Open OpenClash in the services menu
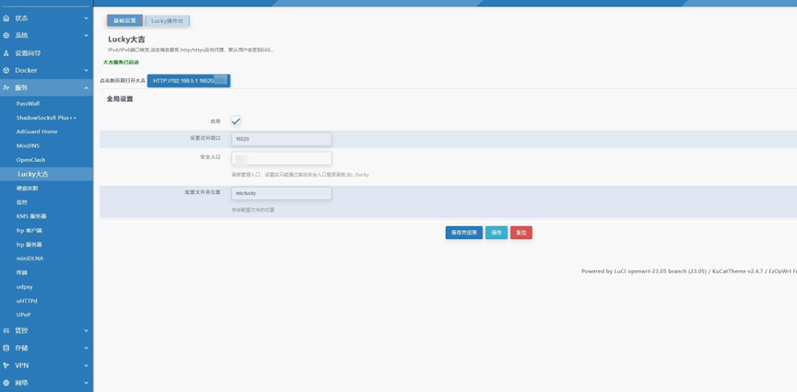The height and width of the screenshot is (392, 797). tap(30, 160)
